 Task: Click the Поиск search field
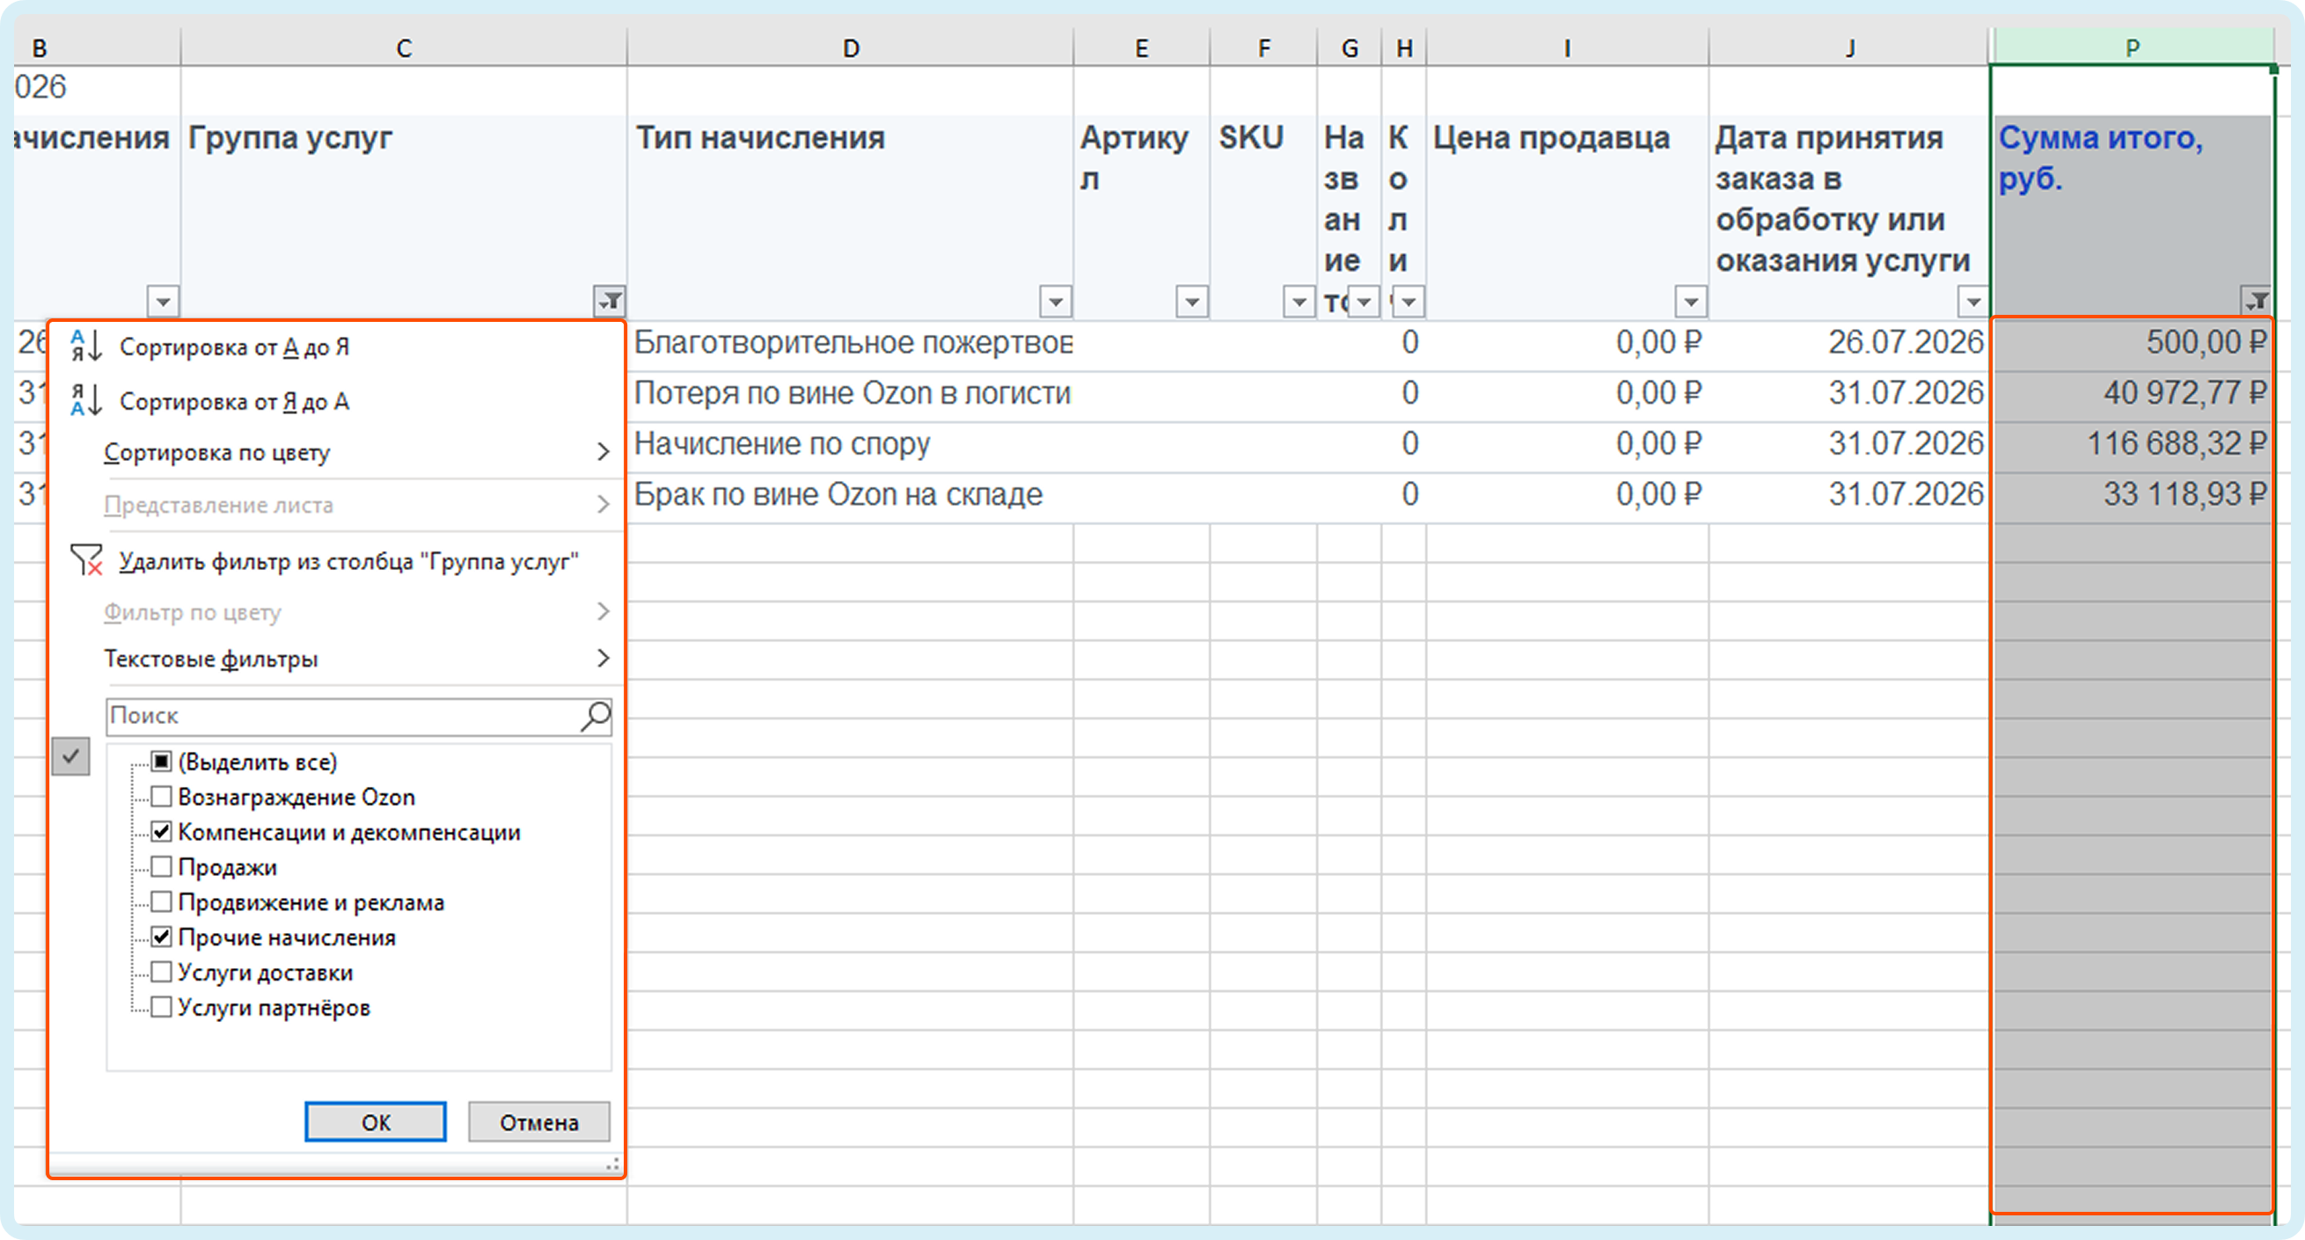click(345, 716)
